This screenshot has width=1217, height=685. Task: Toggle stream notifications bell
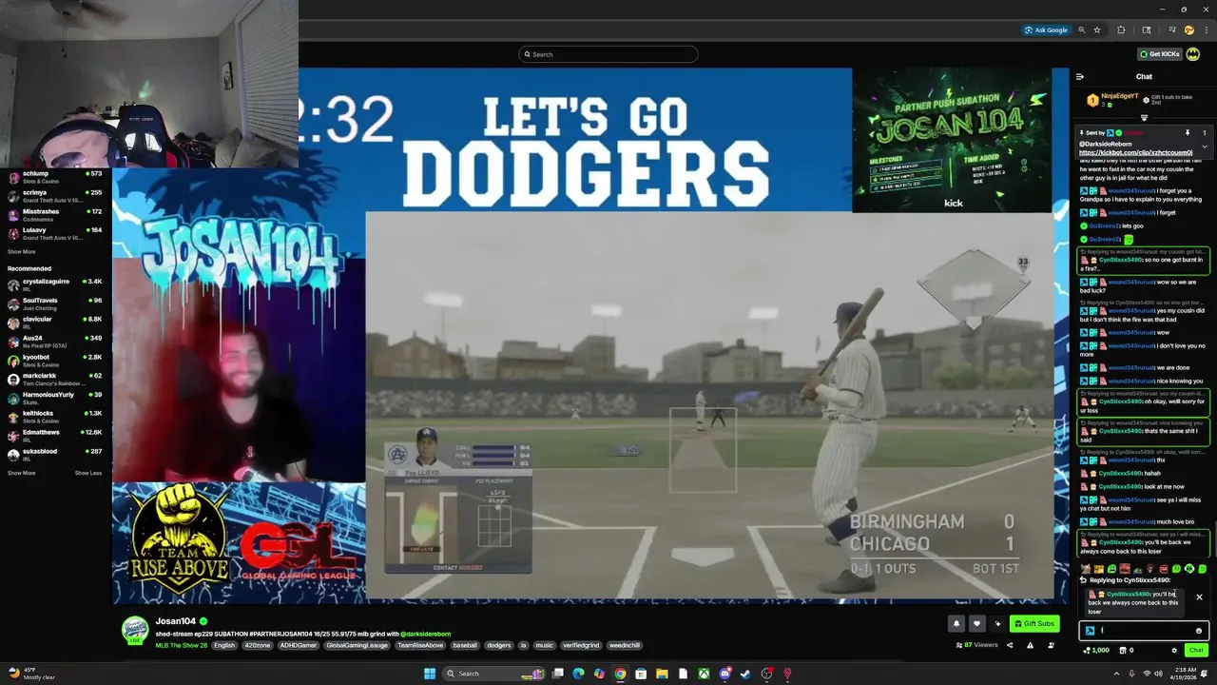click(x=956, y=624)
